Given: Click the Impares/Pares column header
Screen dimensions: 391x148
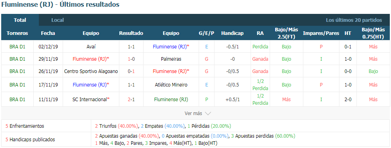Looking at the screenshot, I should (x=321, y=33).
